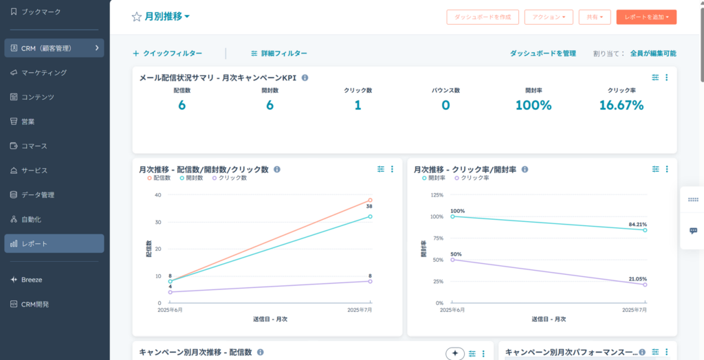Toggle 開封率 series in the rate chart legend
704x360 pixels.
click(x=433, y=178)
